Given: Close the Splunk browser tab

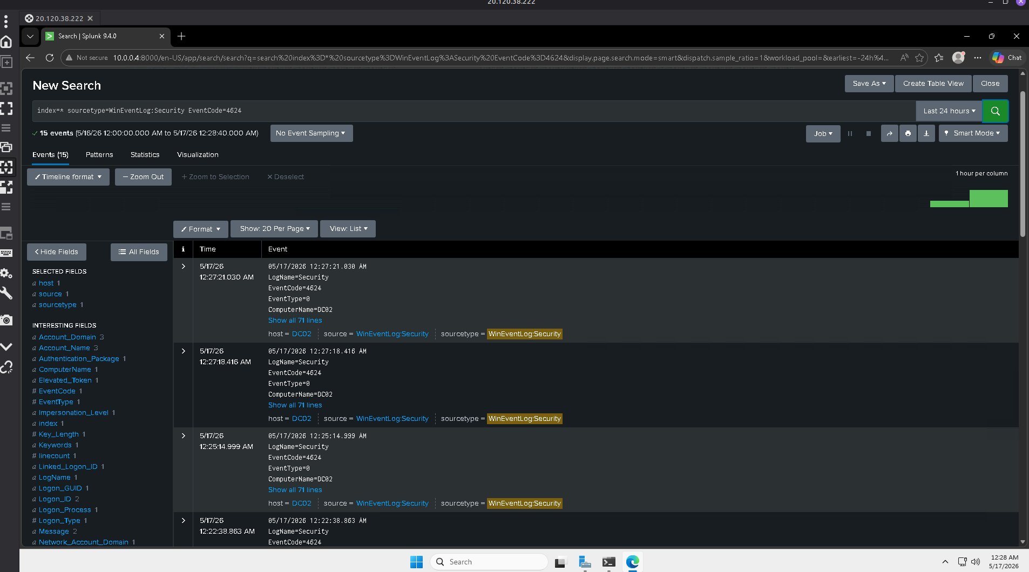Looking at the screenshot, I should 161,36.
